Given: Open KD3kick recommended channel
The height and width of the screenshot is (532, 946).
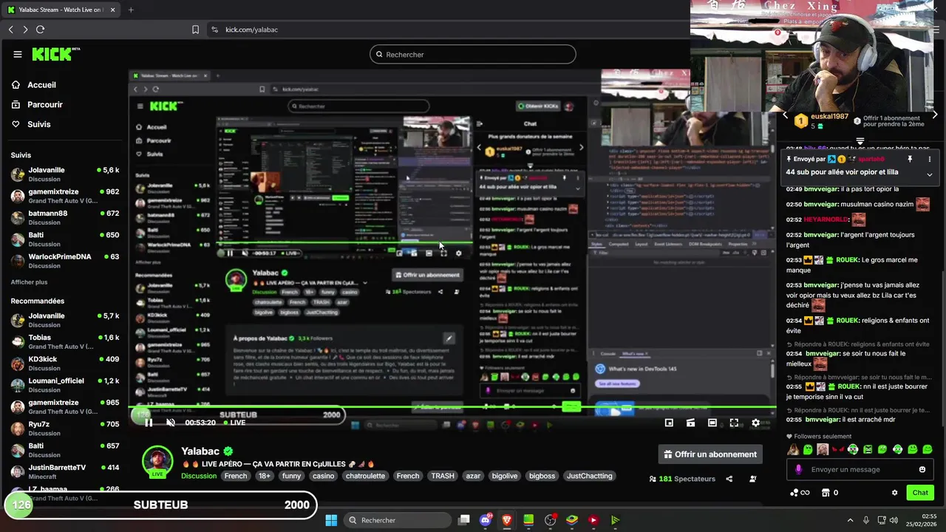Looking at the screenshot, I should [x=65, y=363].
